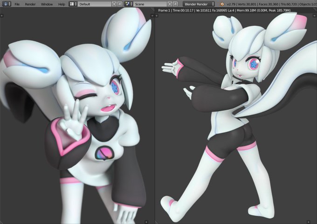Expand header via bottom-right plus of left view
This screenshot has width=317, height=224.
pos(146,222)
